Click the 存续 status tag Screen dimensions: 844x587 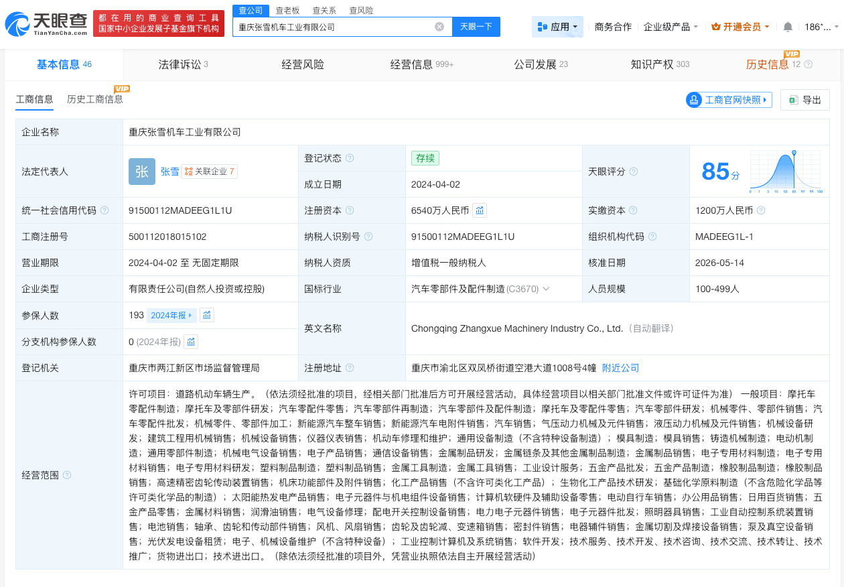tap(425, 159)
